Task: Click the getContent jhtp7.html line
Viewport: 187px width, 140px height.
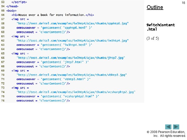Action: (52, 62)
